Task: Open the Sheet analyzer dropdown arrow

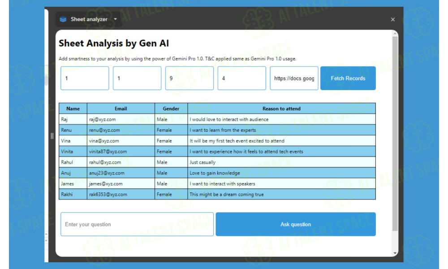Action: click(116, 19)
